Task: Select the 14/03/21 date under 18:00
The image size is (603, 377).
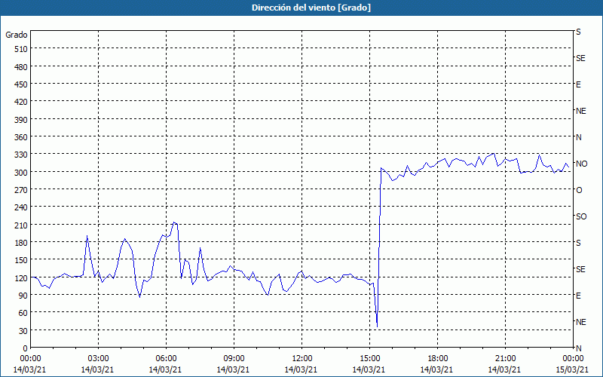Action: coord(436,369)
